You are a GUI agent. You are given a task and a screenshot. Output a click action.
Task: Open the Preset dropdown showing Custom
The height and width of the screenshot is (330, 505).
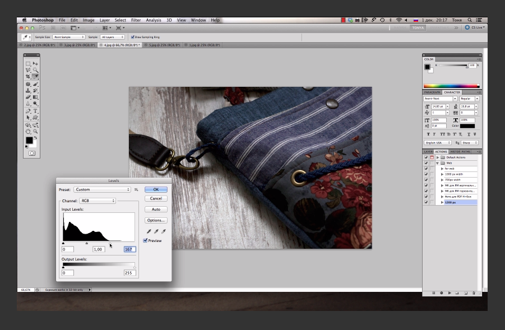click(x=103, y=190)
